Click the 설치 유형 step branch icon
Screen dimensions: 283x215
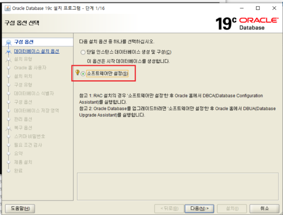[9, 60]
